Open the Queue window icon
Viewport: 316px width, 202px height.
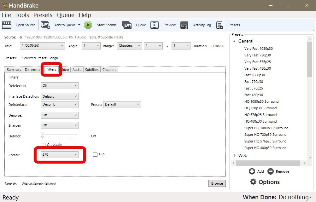coord(127,25)
